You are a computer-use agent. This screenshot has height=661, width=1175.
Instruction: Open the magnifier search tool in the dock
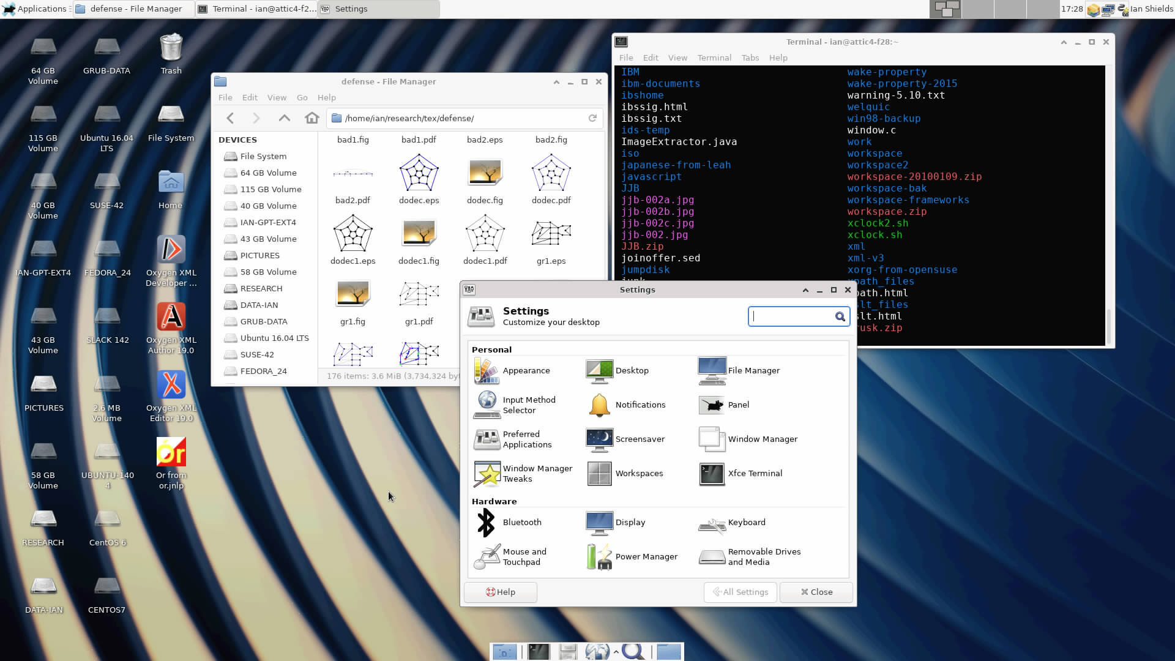pos(632,652)
